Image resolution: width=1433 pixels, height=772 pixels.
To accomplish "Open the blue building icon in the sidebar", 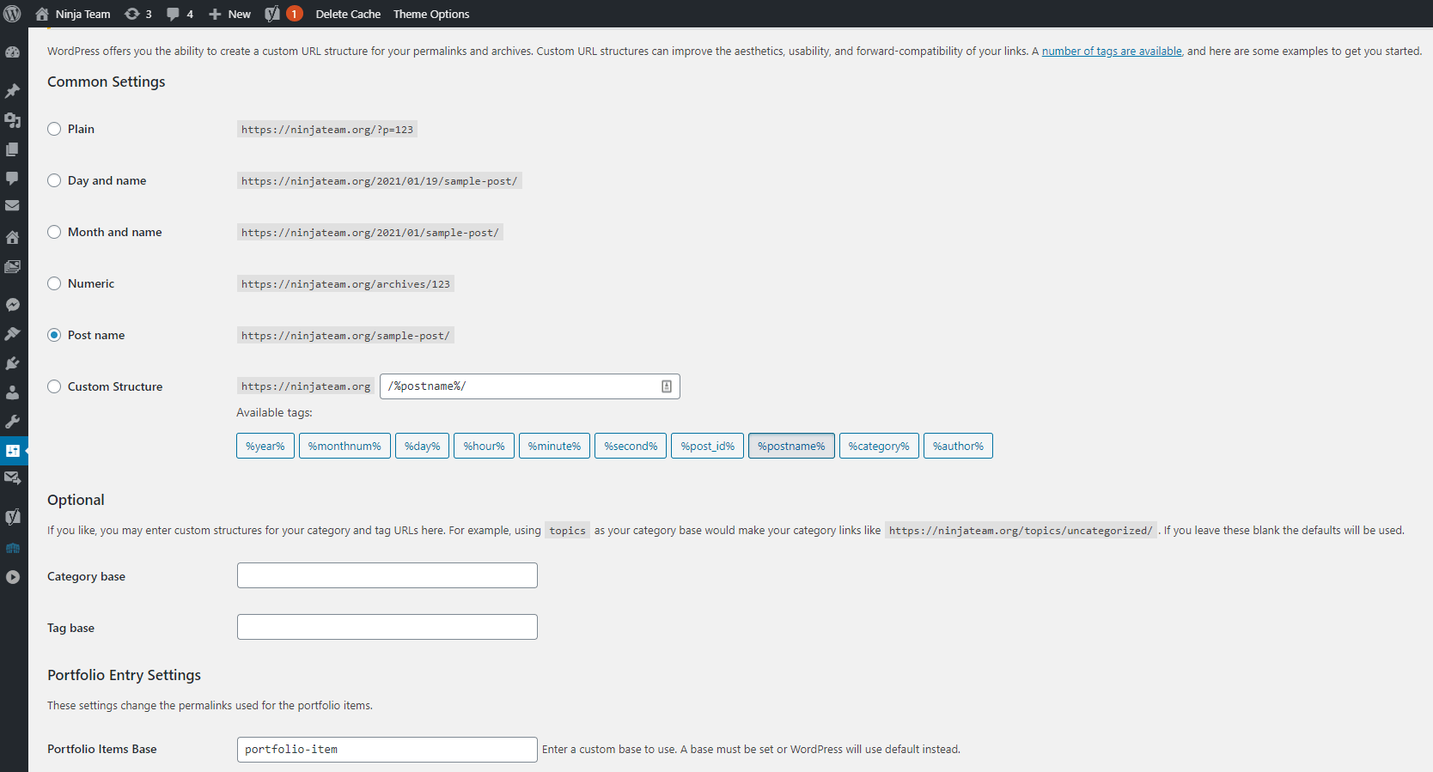I will click(x=13, y=548).
